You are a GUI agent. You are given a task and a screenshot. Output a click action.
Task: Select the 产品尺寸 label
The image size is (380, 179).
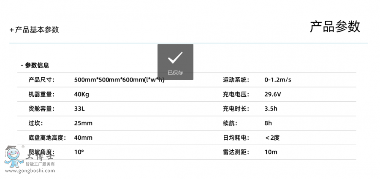tap(41, 80)
